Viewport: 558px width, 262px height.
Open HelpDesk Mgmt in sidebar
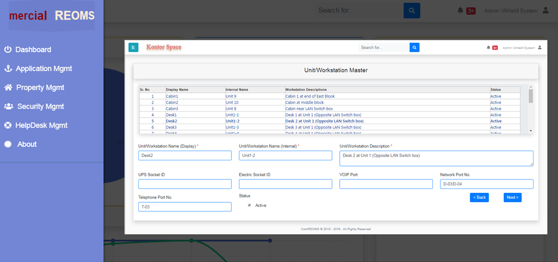tap(41, 125)
